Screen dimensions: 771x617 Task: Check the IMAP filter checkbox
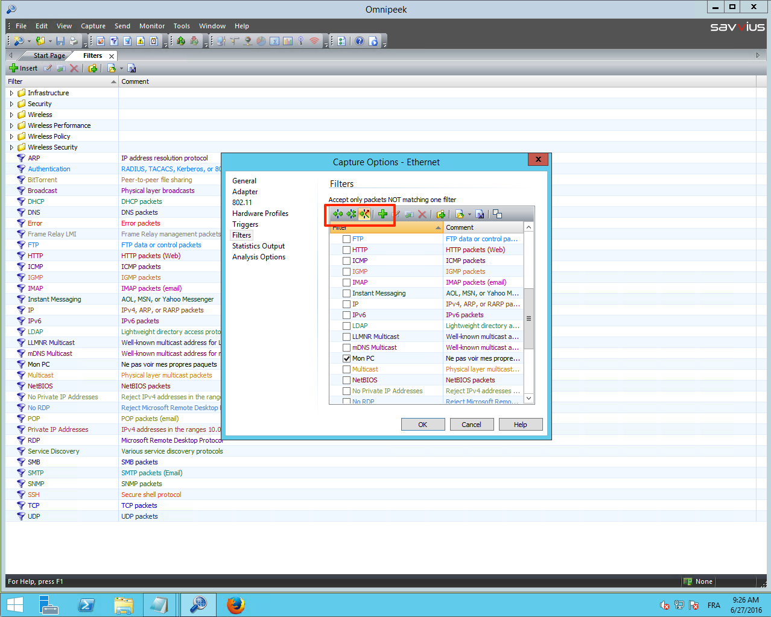coord(346,282)
